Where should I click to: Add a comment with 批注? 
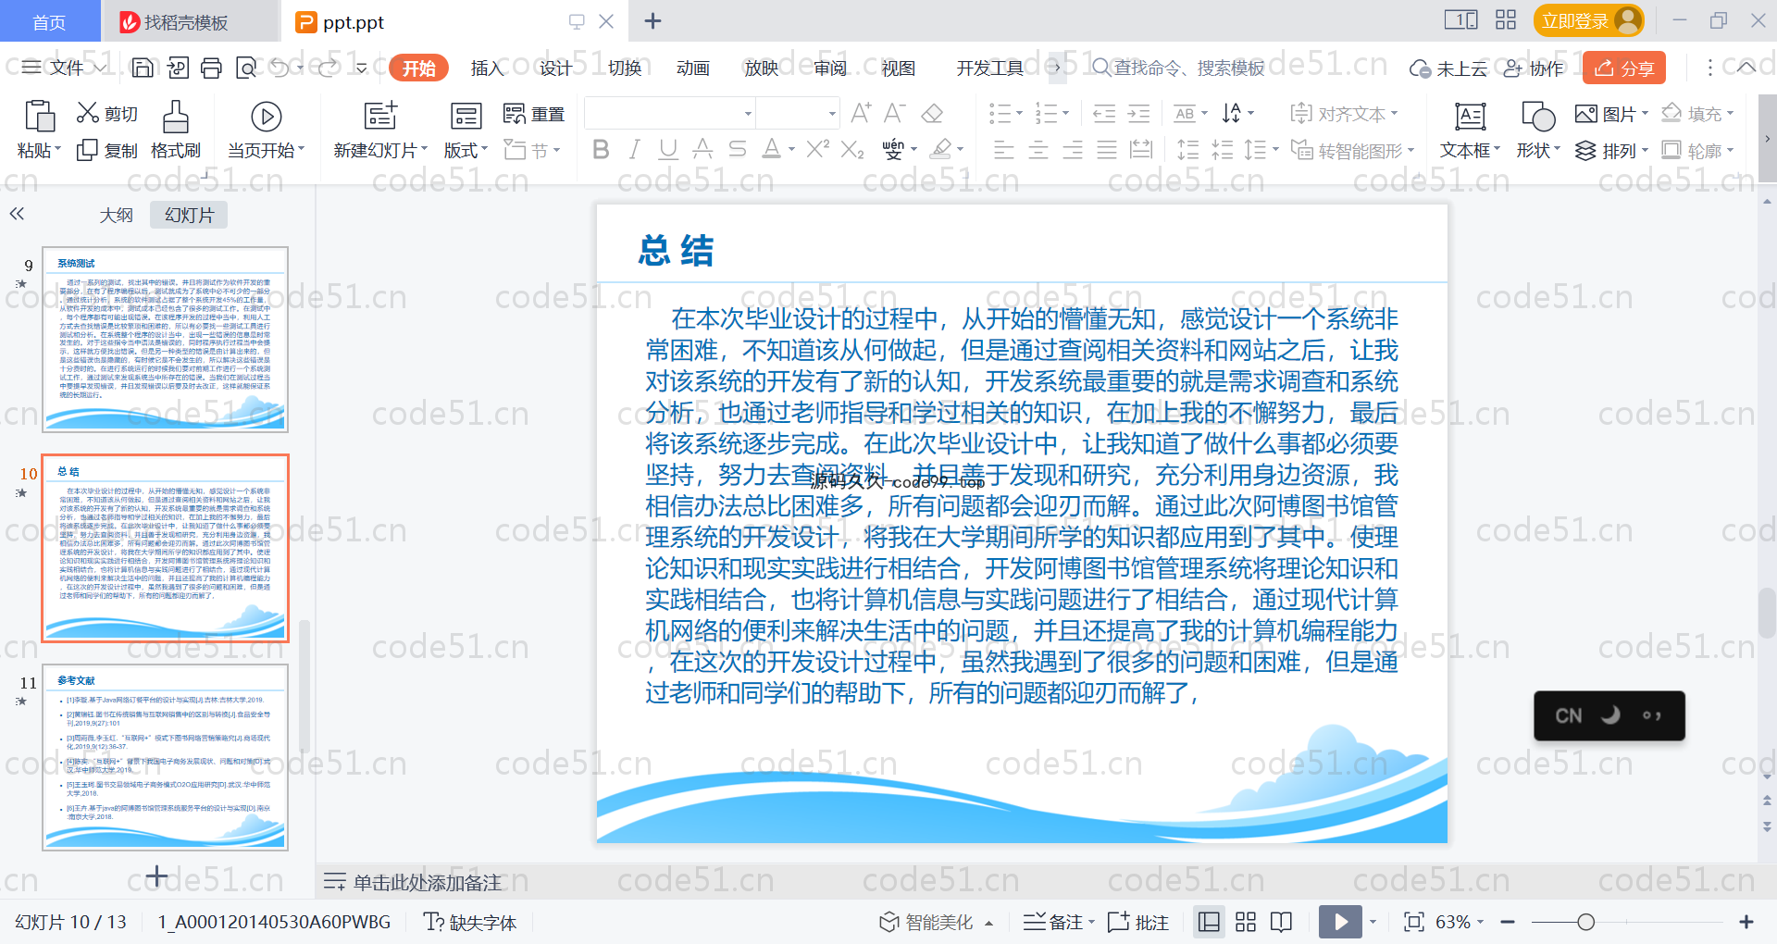pos(1137,922)
